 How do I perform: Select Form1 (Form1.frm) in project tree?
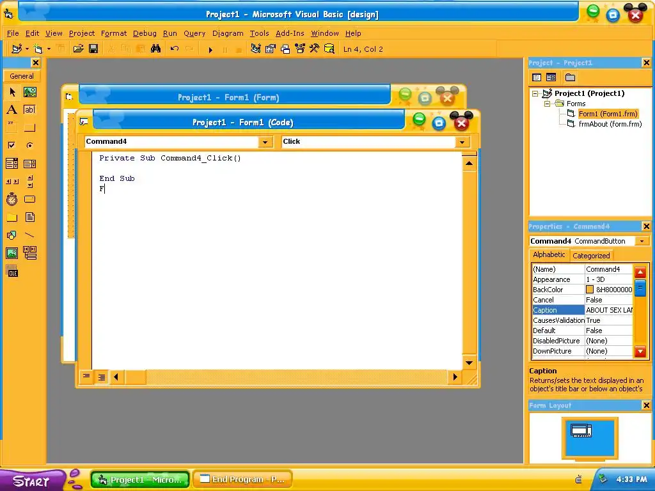pos(608,114)
